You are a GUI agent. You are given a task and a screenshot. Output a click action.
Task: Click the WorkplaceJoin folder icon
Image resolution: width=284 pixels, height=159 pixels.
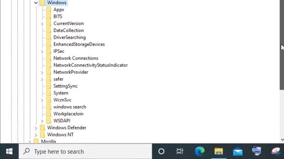49,114
